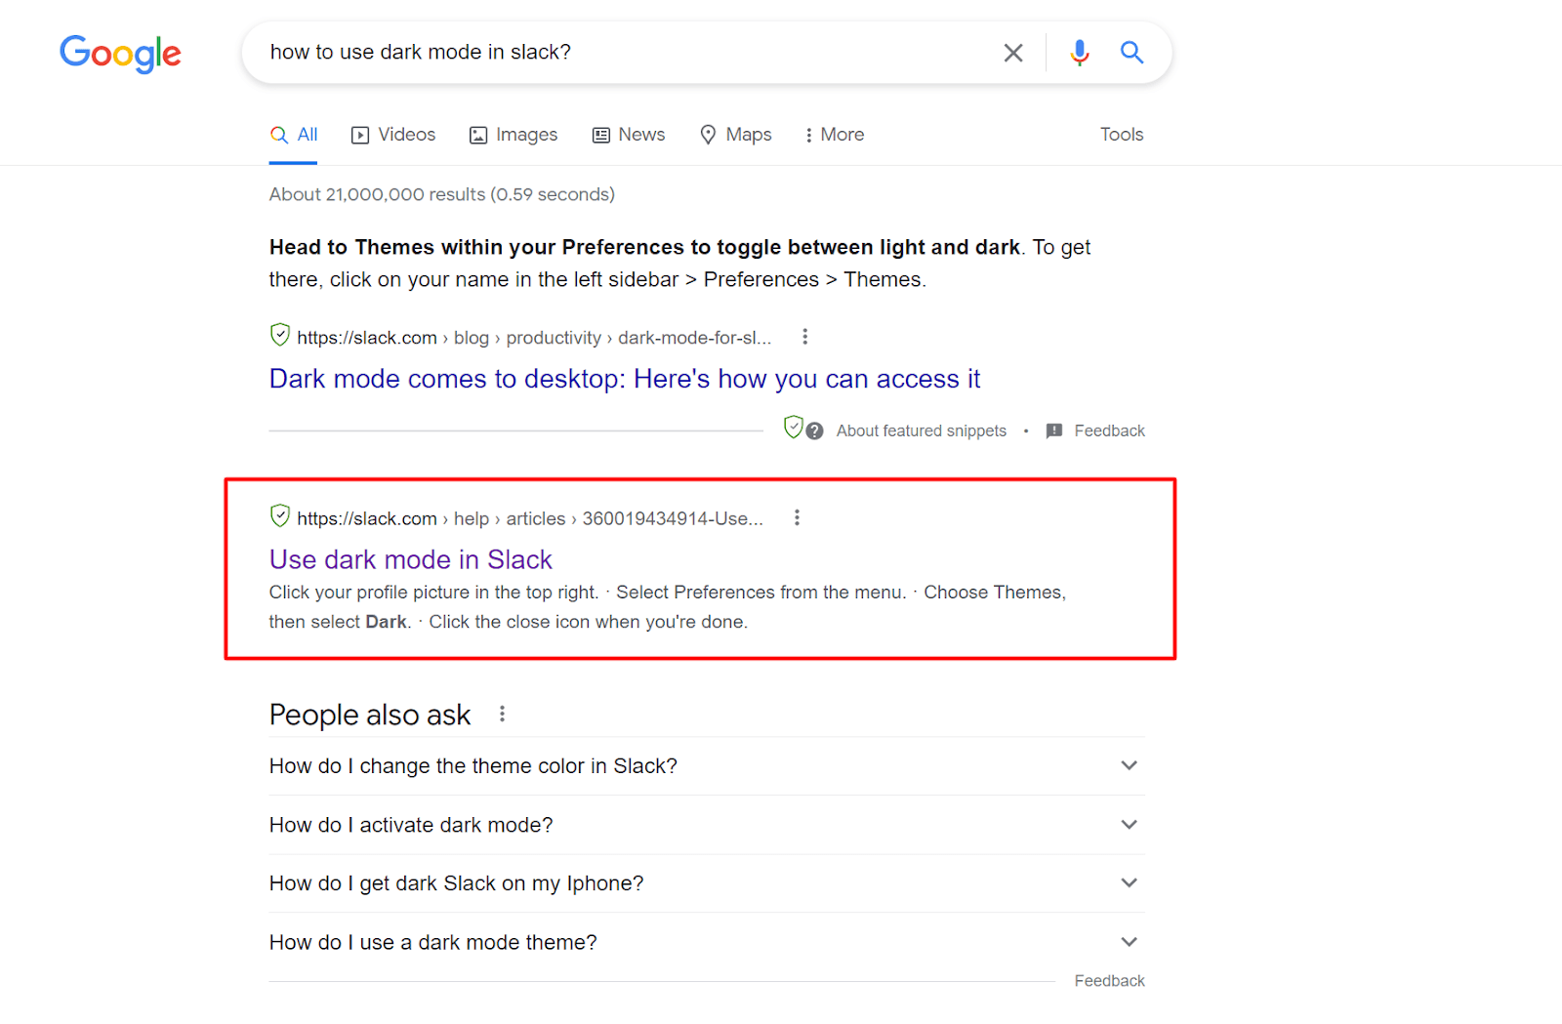Viewport: 1562px width, 1024px height.
Task: Open three-dot menu for slack.com help result
Action: click(797, 517)
